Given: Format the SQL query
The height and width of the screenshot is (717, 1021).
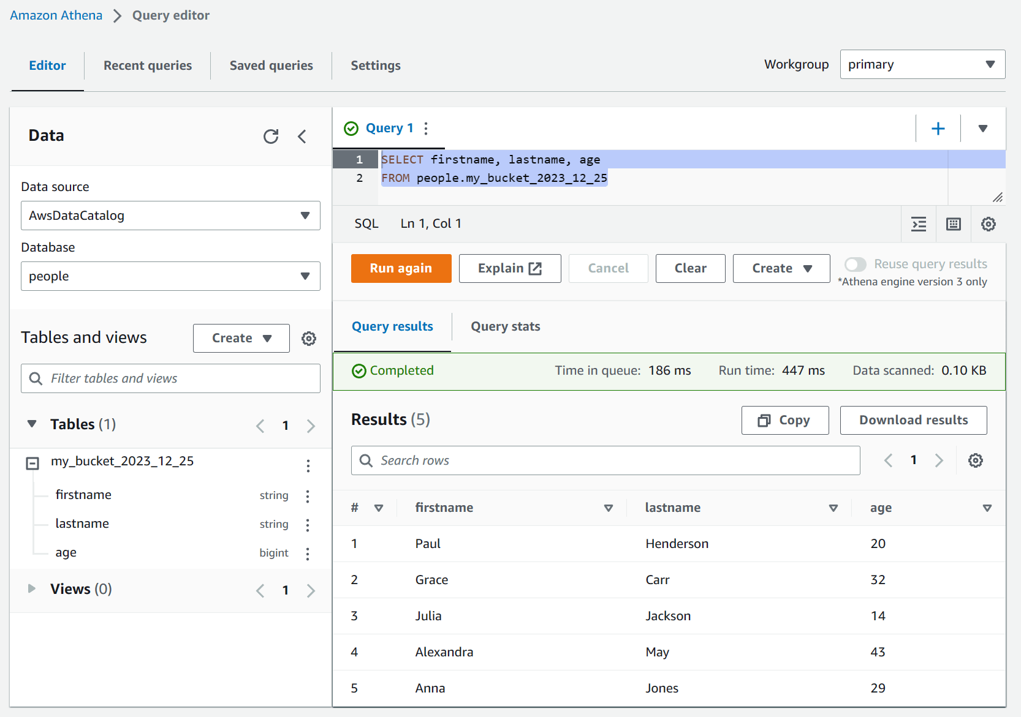Looking at the screenshot, I should (x=919, y=223).
